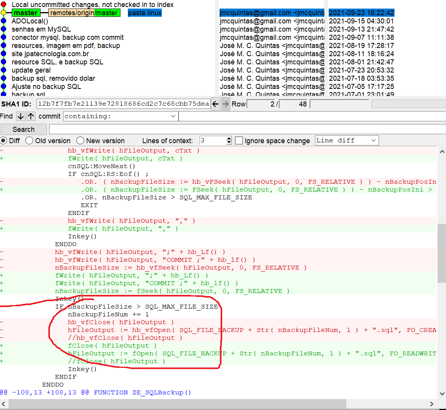This screenshot has width=446, height=410.
Task: Click the find next down arrow
Action: point(21,116)
